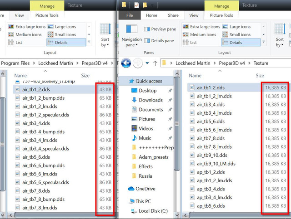This screenshot has height=219, width=291.
Task: Click the Forward arrow in right window
Action: tap(138, 63)
